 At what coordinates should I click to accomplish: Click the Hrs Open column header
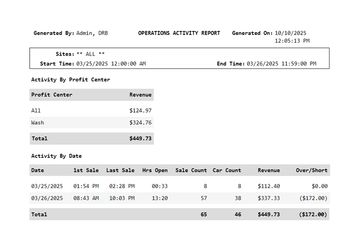coord(155,170)
